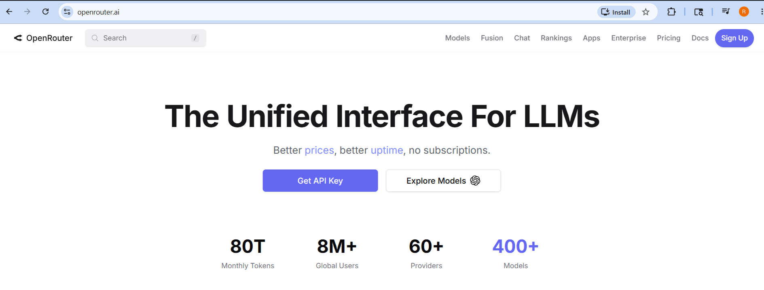Click the Sign Up button
The width and height of the screenshot is (764, 290).
[734, 38]
